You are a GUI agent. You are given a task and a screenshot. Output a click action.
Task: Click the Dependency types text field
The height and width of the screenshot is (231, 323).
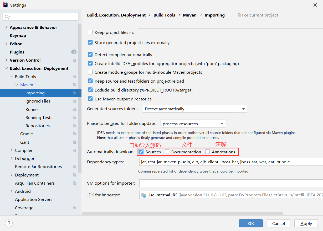coord(231,162)
